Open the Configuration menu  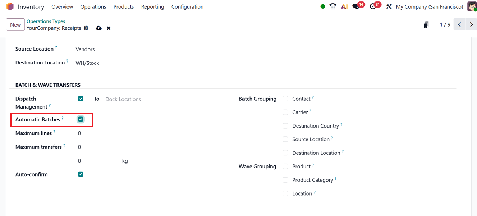click(187, 6)
